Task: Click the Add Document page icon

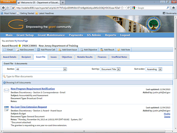Action: 17,50
